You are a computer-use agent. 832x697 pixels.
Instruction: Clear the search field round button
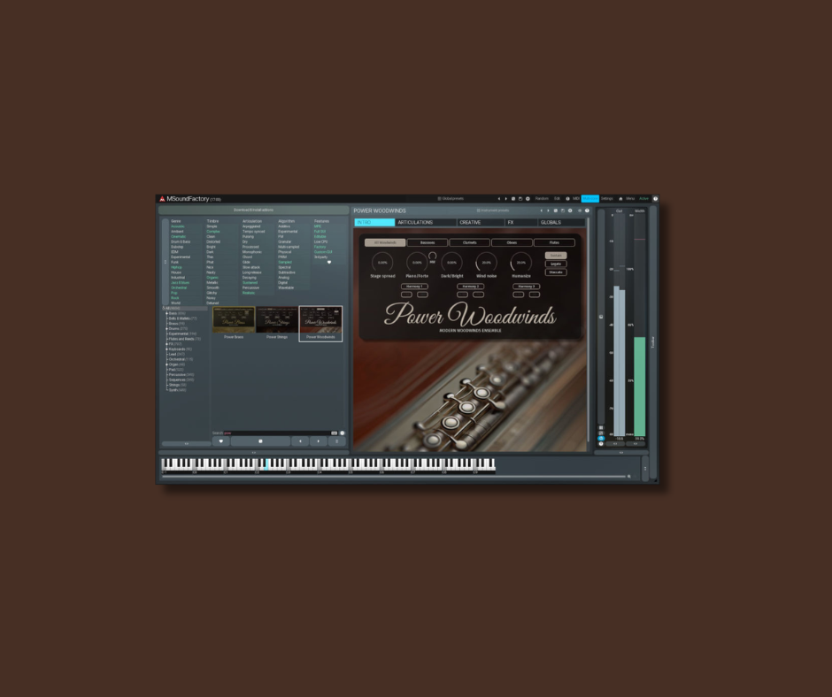coord(343,433)
